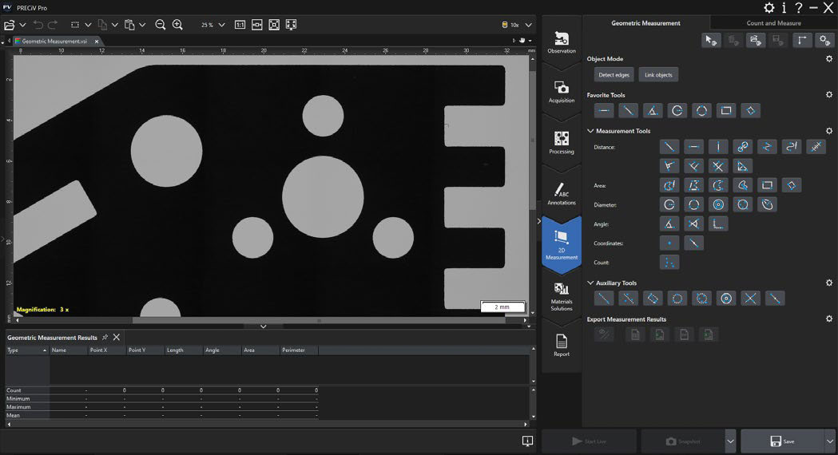Viewport: 838px width, 455px height.
Task: Click the zoom out magnifier icon
Action: tap(160, 25)
